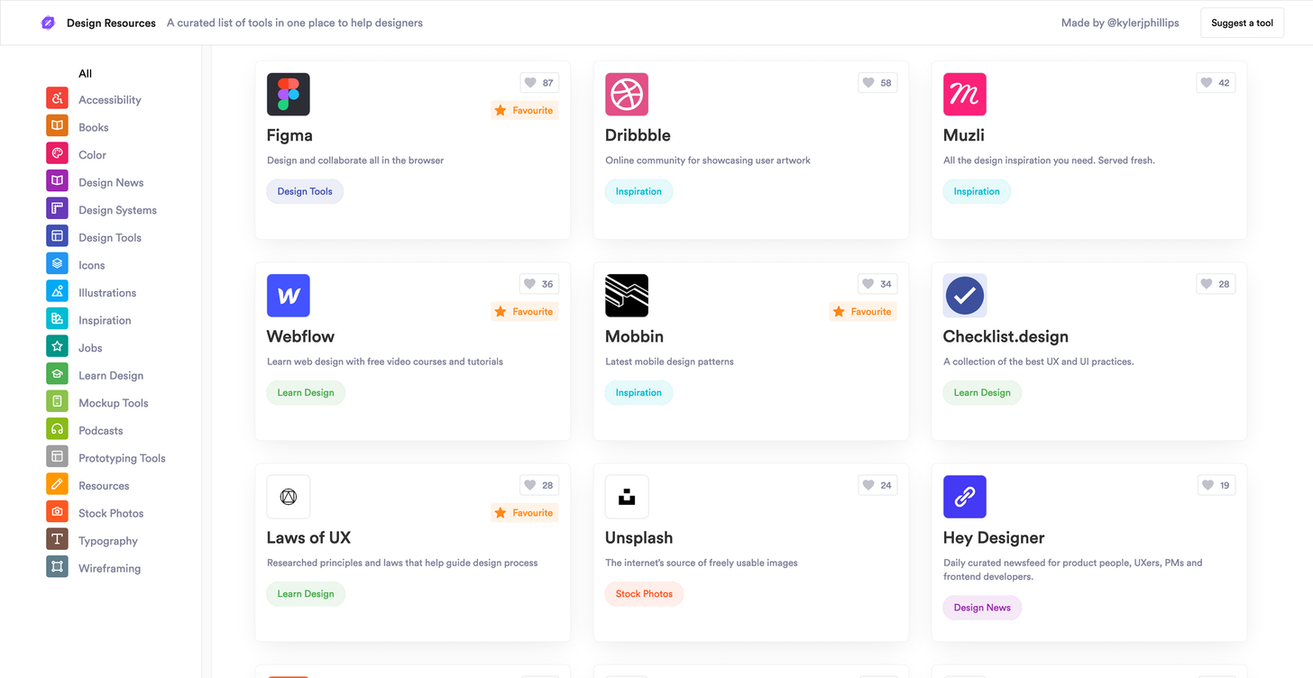Image resolution: width=1313 pixels, height=678 pixels.
Task: Toggle the heart on Muzli card
Action: click(x=1216, y=83)
